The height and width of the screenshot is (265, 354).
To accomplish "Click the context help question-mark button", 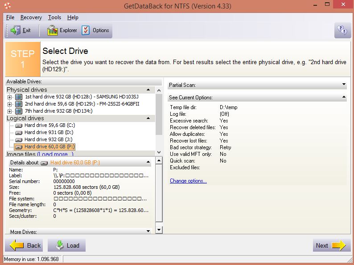I will pyautogui.click(x=342, y=30).
